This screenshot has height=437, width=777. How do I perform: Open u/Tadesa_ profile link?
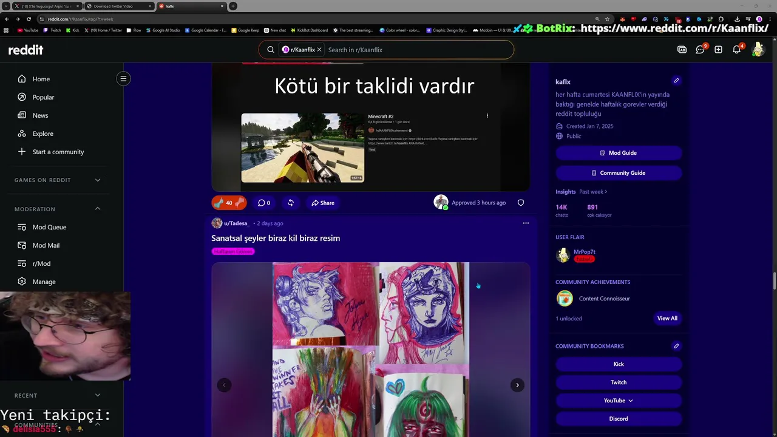coord(236,223)
